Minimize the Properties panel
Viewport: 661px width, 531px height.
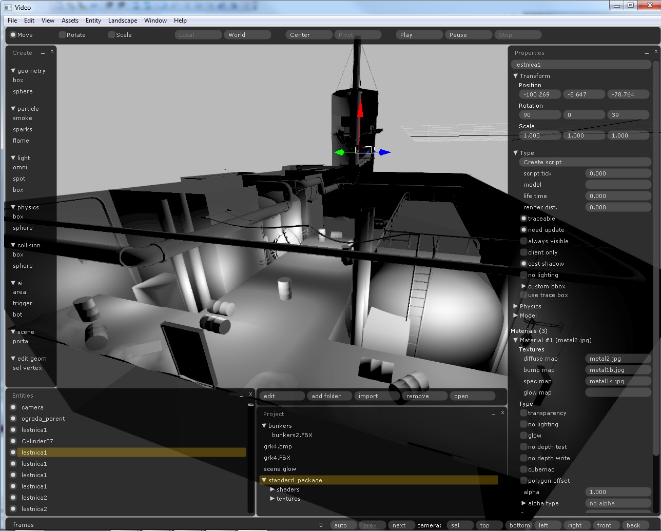[x=647, y=53]
